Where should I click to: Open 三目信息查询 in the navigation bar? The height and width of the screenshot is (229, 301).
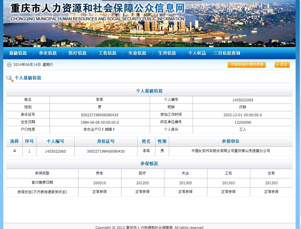click(227, 53)
